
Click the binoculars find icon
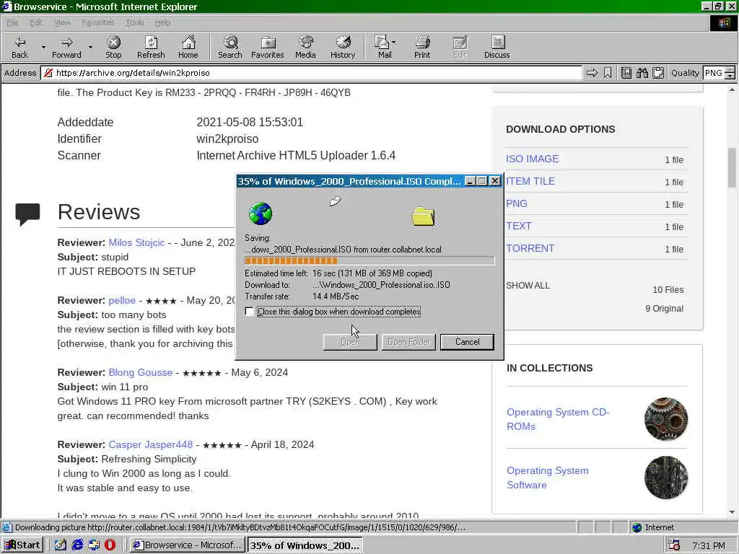click(642, 73)
